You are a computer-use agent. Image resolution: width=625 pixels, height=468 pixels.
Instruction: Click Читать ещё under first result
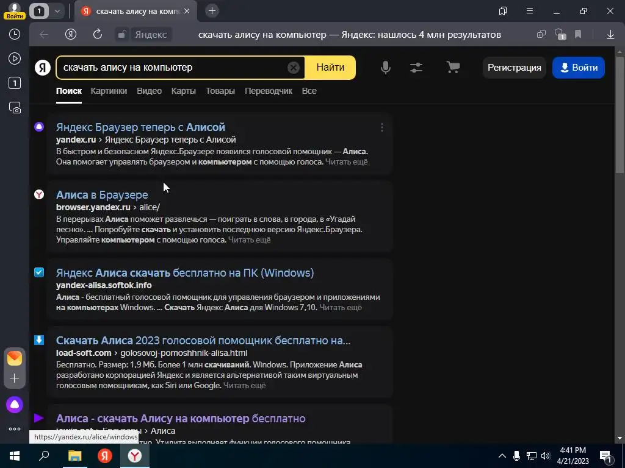point(347,161)
